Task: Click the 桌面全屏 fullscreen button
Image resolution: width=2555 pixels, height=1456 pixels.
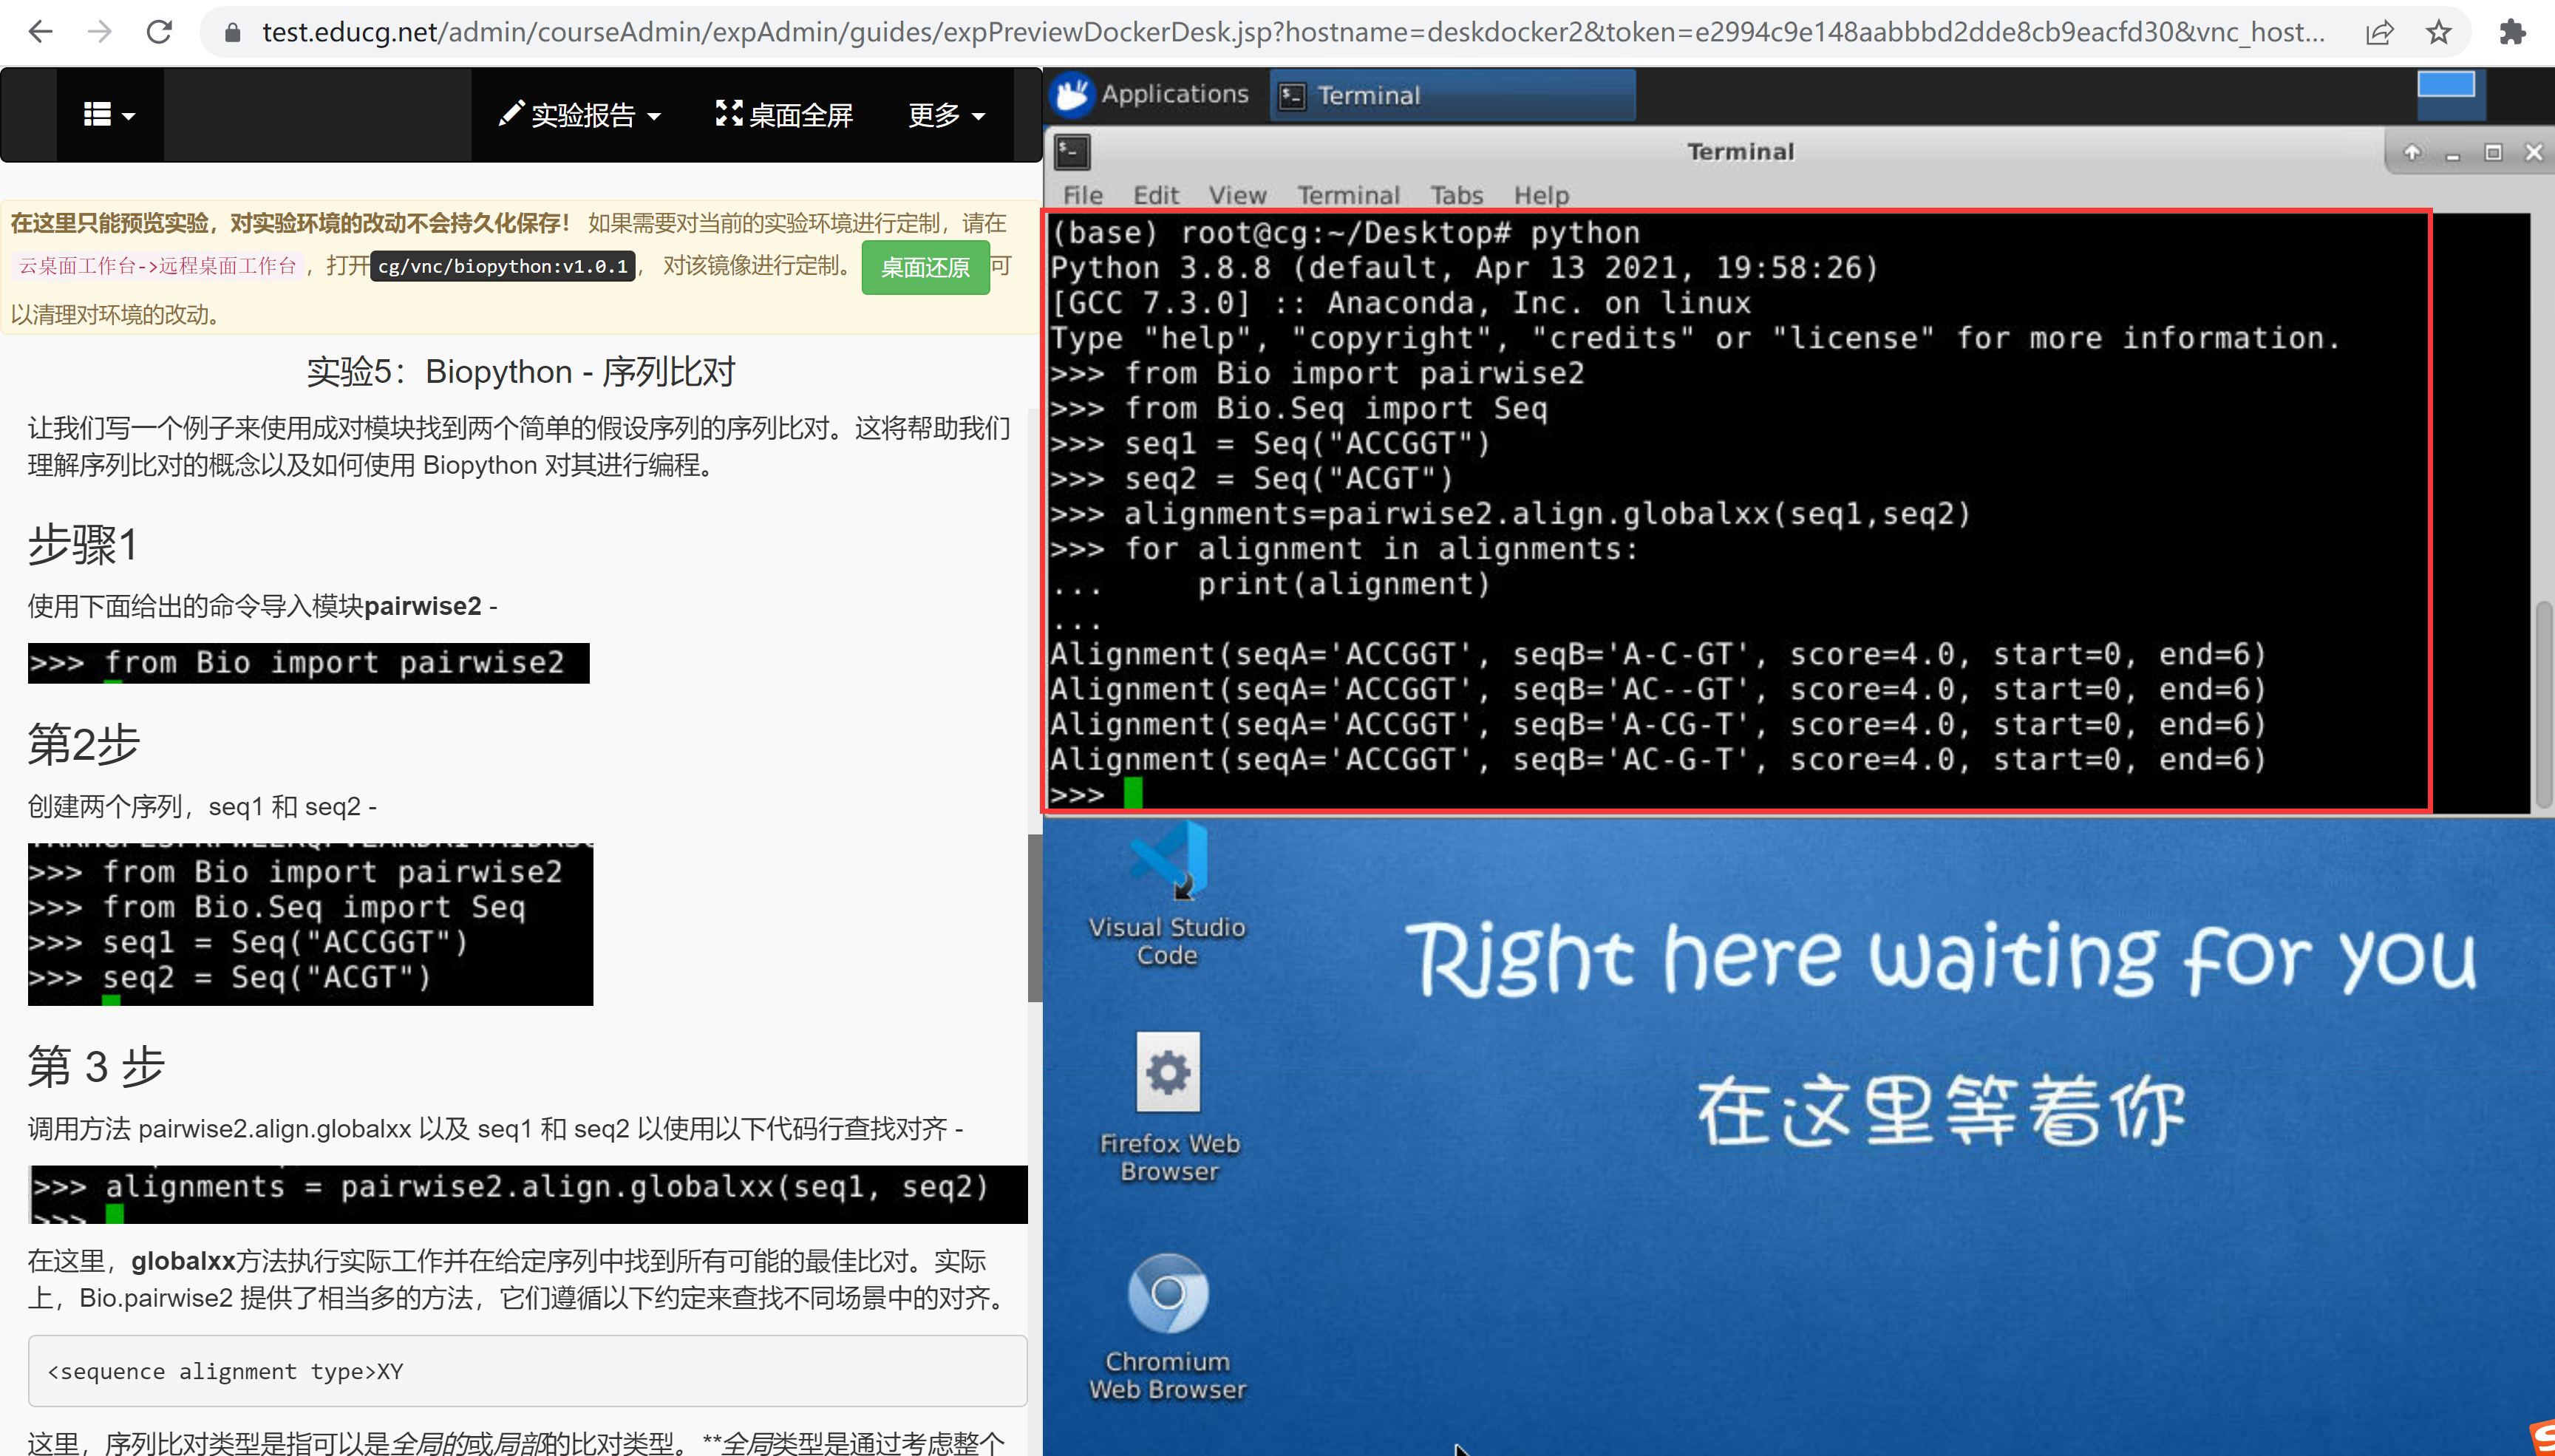Action: 784,115
